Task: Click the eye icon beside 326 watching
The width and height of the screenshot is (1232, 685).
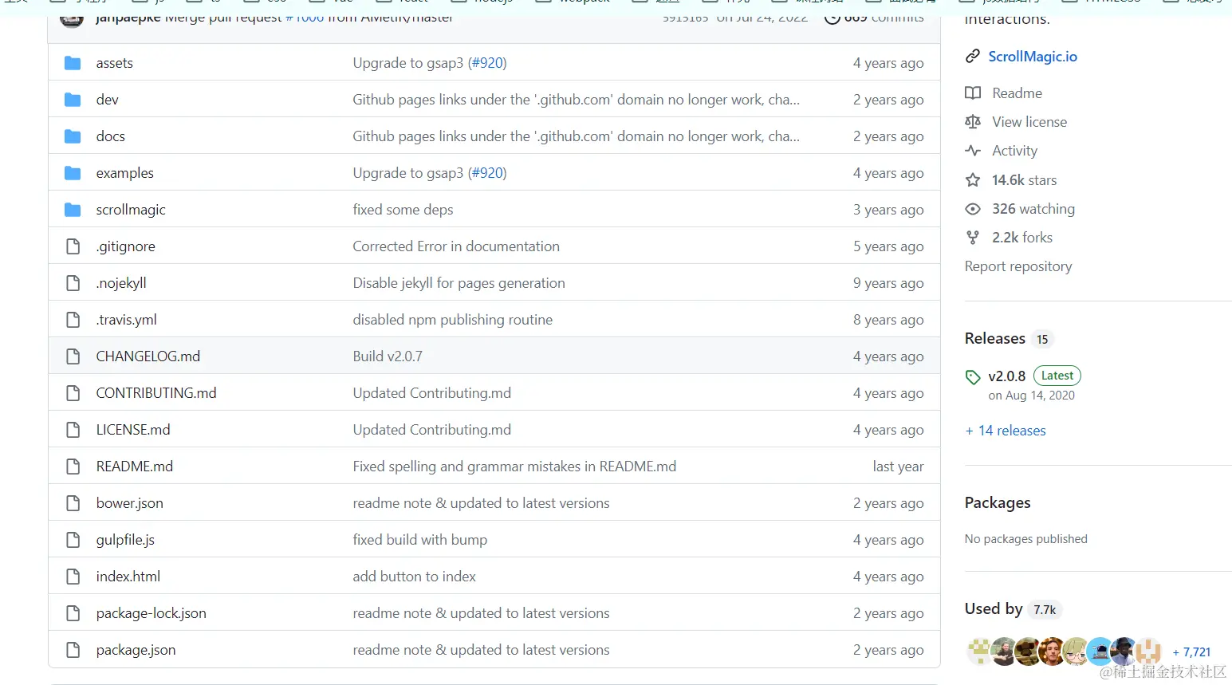Action: pyautogui.click(x=973, y=209)
